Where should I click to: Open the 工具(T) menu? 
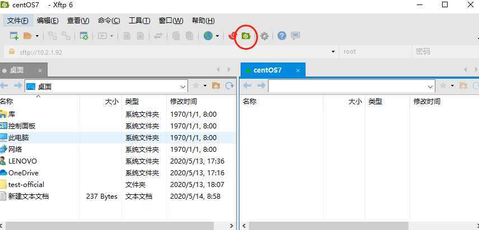[x=139, y=21]
